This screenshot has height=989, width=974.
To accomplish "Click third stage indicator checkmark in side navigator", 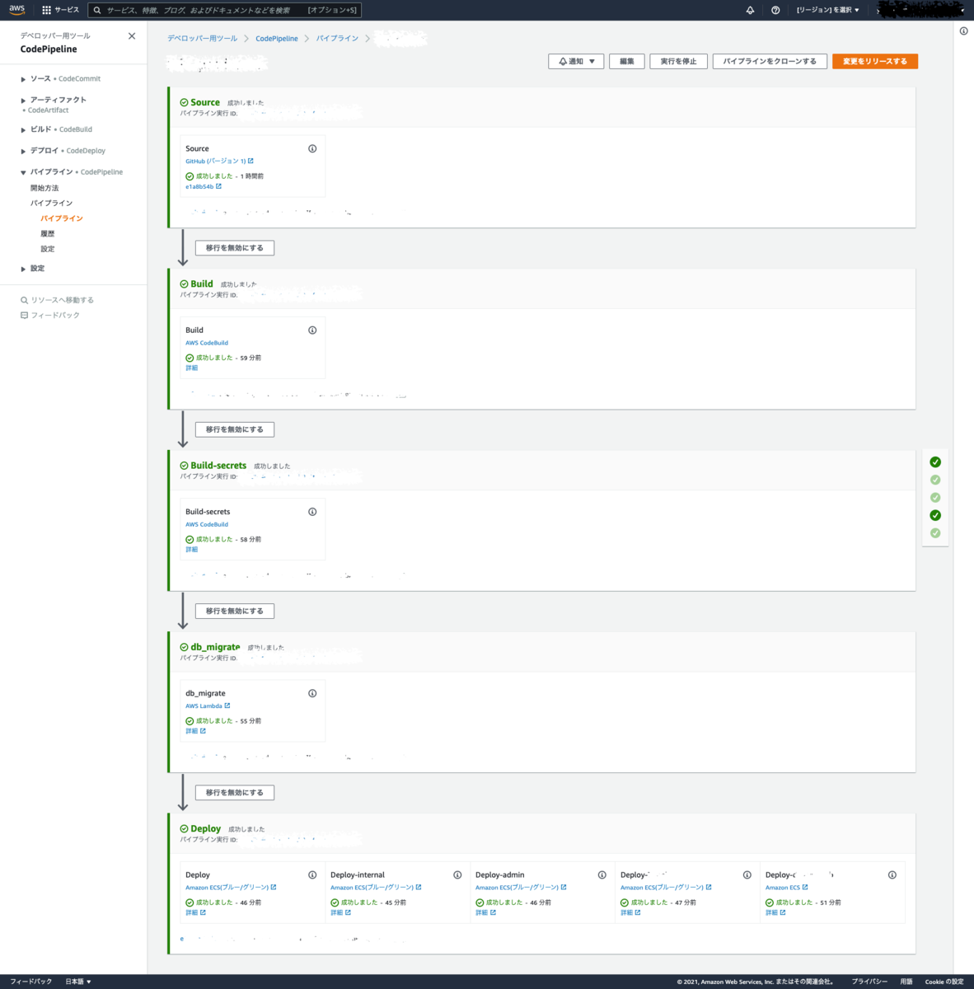I will point(935,498).
